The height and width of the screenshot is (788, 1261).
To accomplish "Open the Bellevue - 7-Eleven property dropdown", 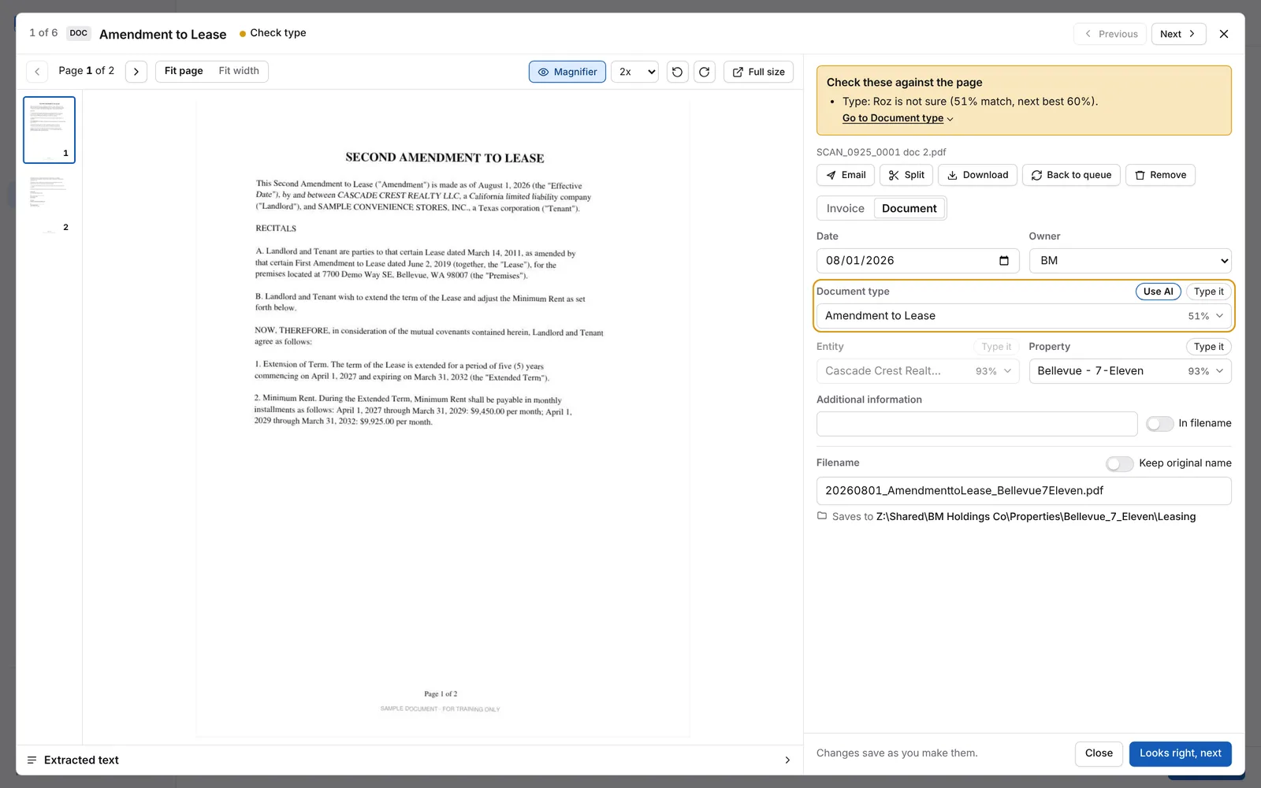I will click(x=1130, y=371).
